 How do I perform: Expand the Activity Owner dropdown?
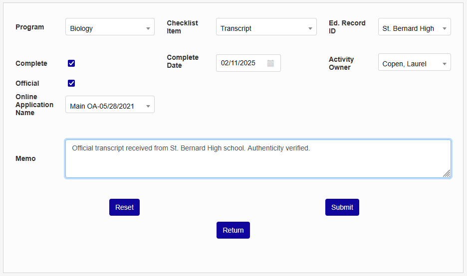pyautogui.click(x=414, y=63)
